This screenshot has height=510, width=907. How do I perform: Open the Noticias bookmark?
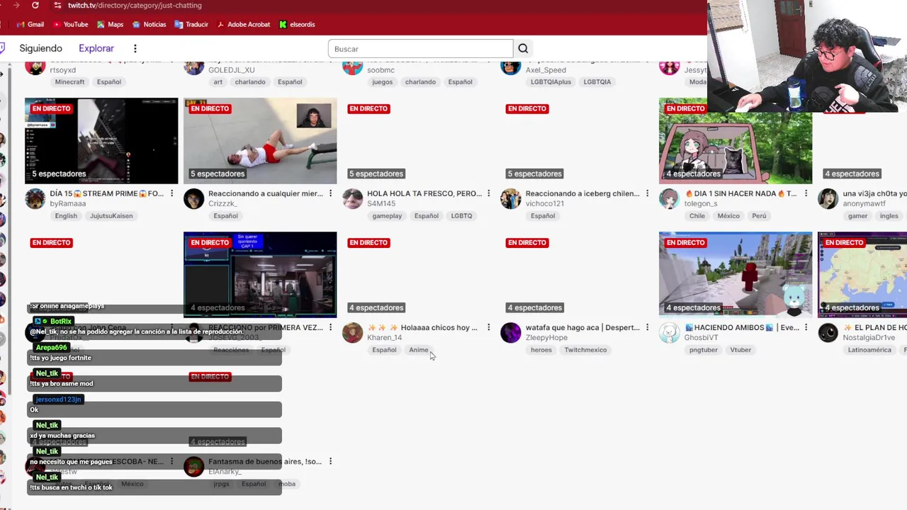pos(149,24)
